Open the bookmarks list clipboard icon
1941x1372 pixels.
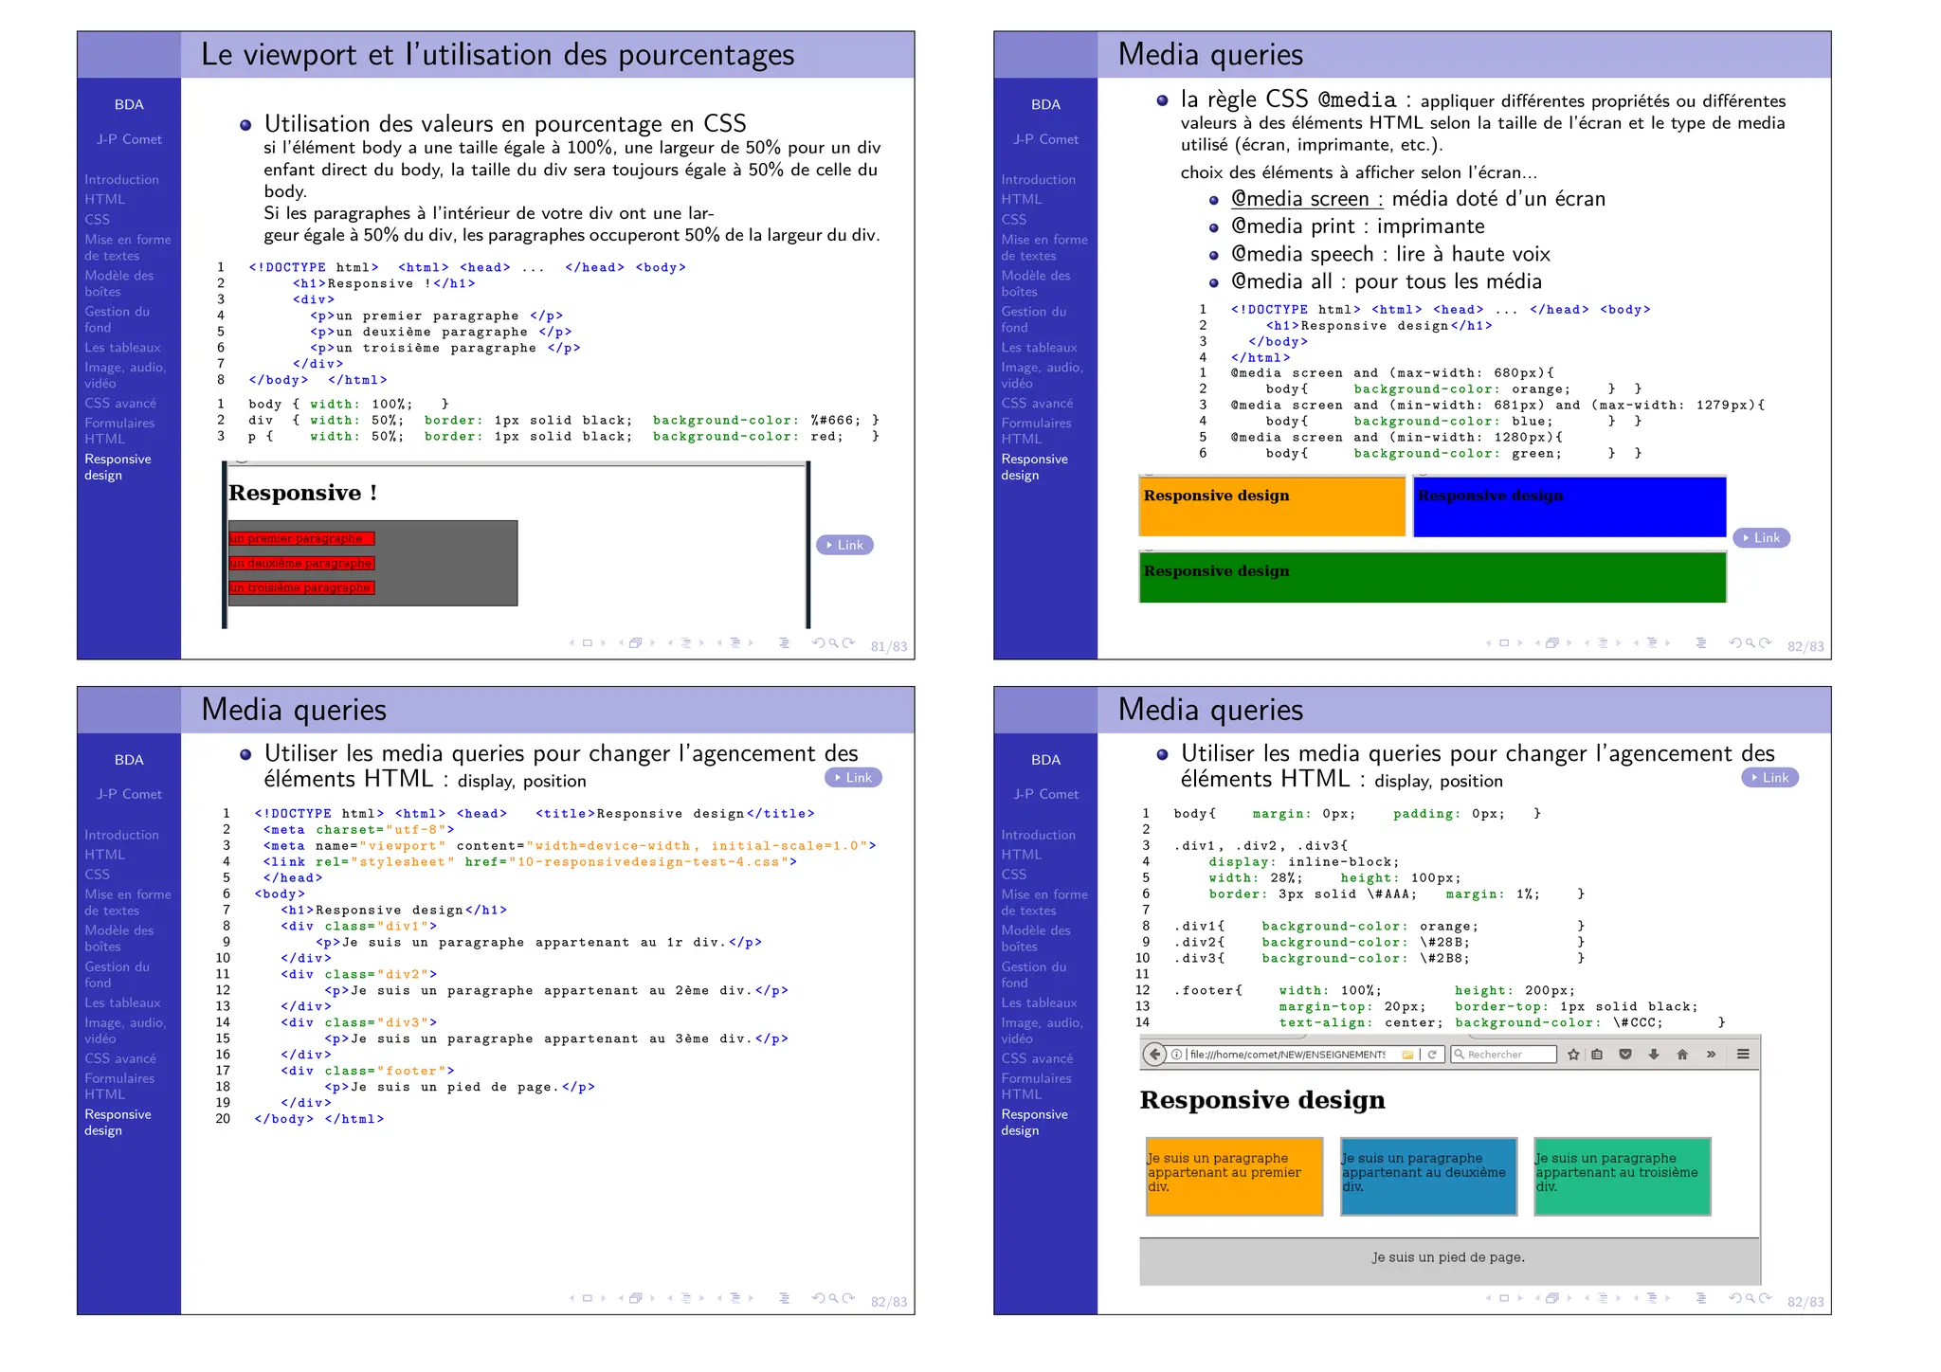1597,1054
